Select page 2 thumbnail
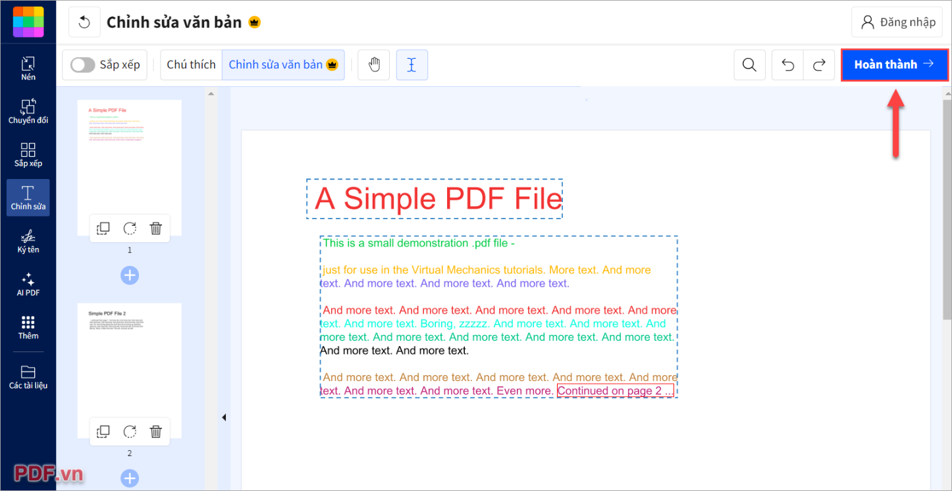 point(130,371)
